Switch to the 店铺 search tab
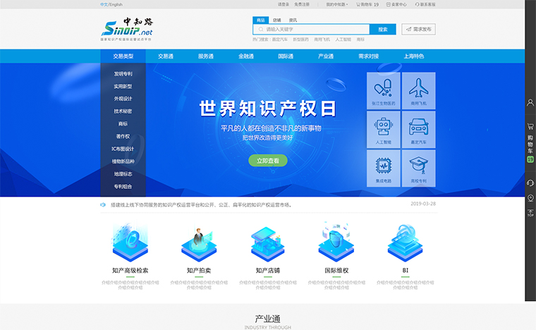 coord(276,20)
